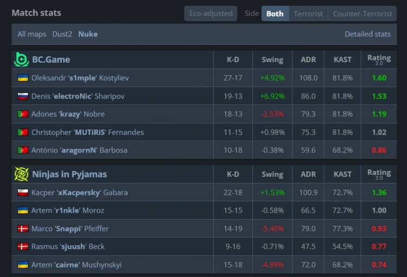Open the Detailed stats link
This screenshot has height=277, width=407.
pos(367,34)
